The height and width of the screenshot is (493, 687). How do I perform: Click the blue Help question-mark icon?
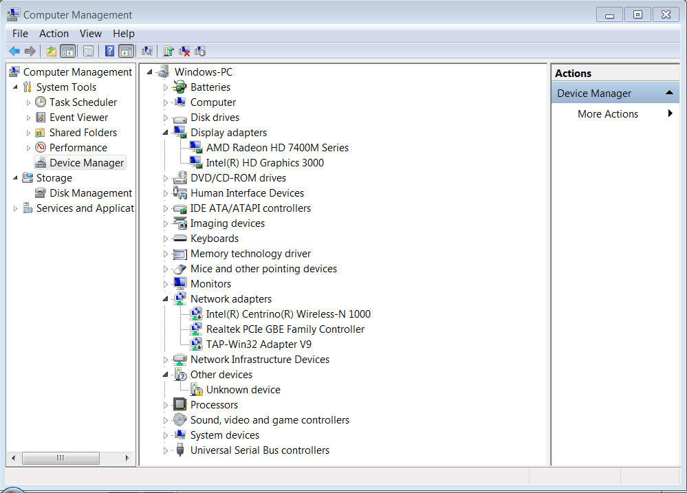110,52
